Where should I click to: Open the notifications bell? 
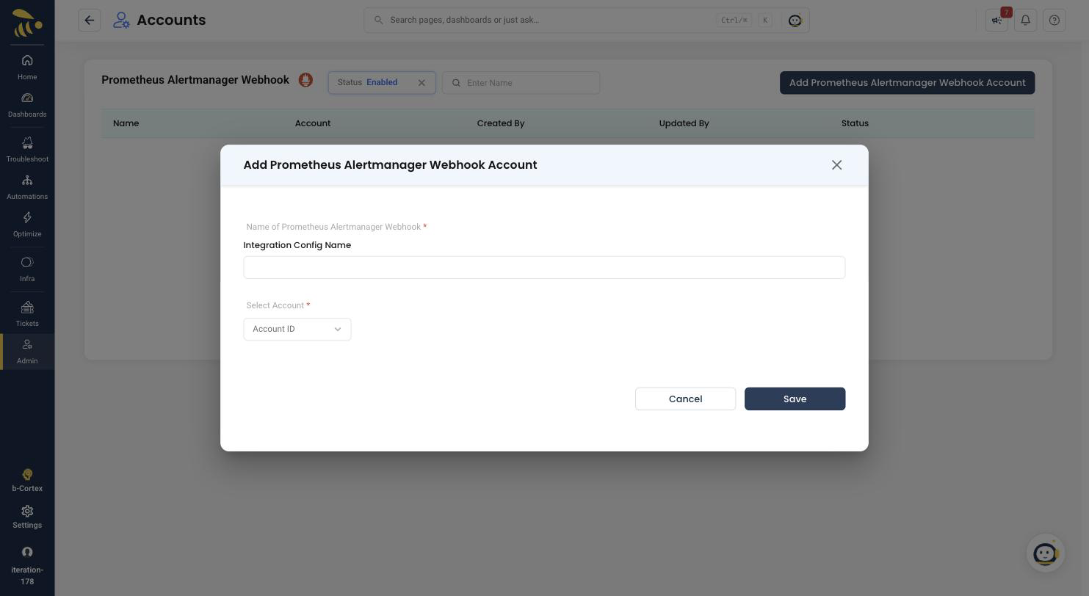1025,20
